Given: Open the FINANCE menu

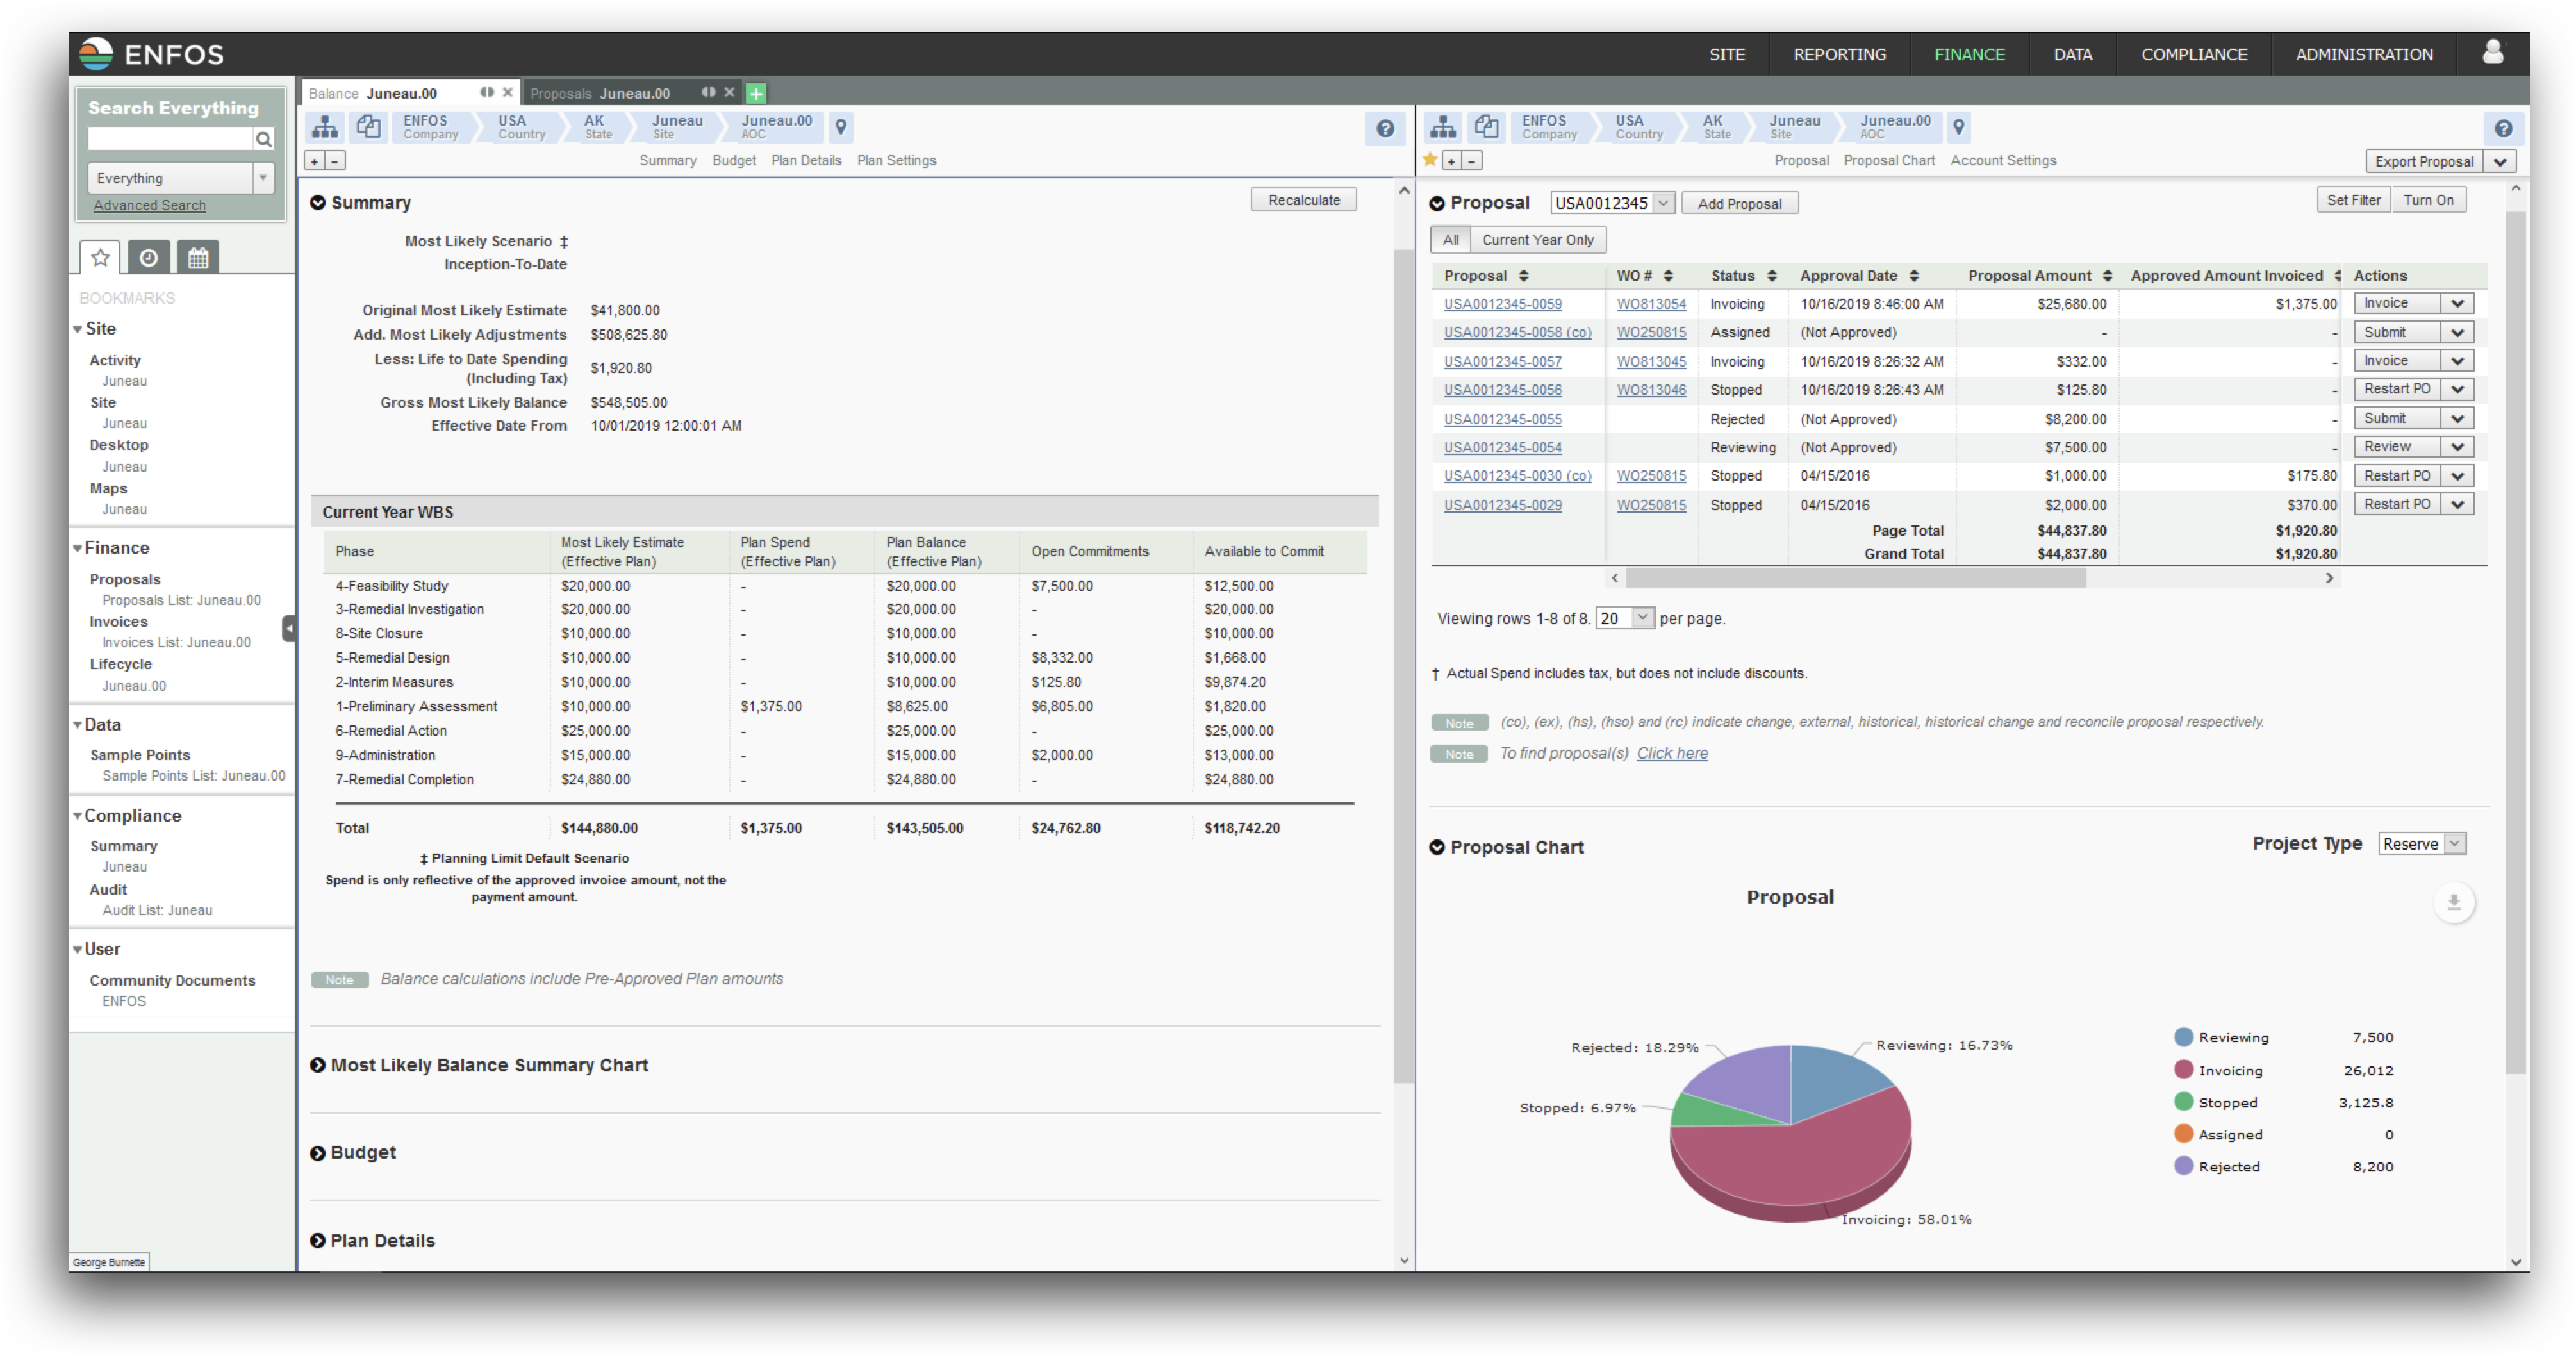Looking at the screenshot, I should click(x=1969, y=54).
